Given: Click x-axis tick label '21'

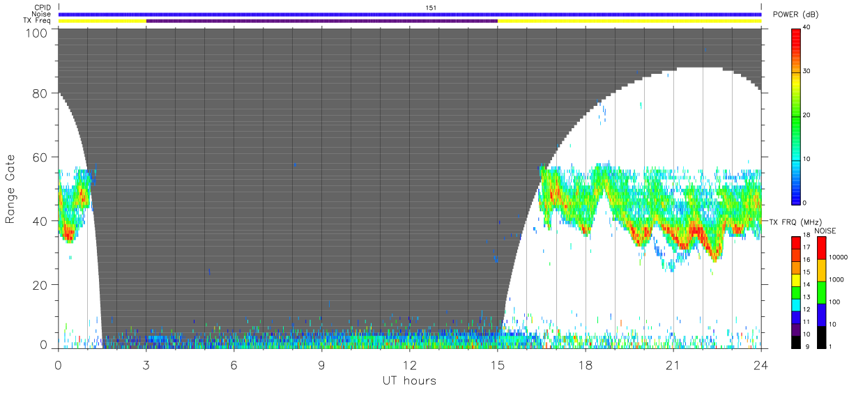Looking at the screenshot, I should pyautogui.click(x=673, y=364).
